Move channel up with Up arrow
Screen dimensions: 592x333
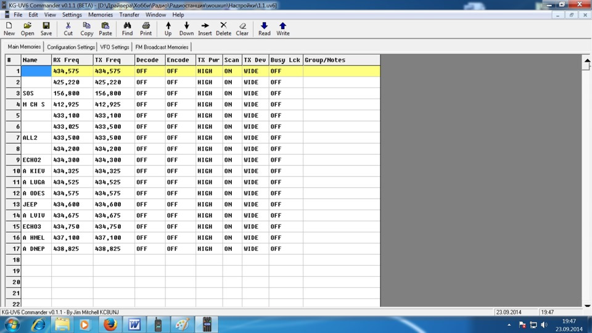(x=168, y=29)
